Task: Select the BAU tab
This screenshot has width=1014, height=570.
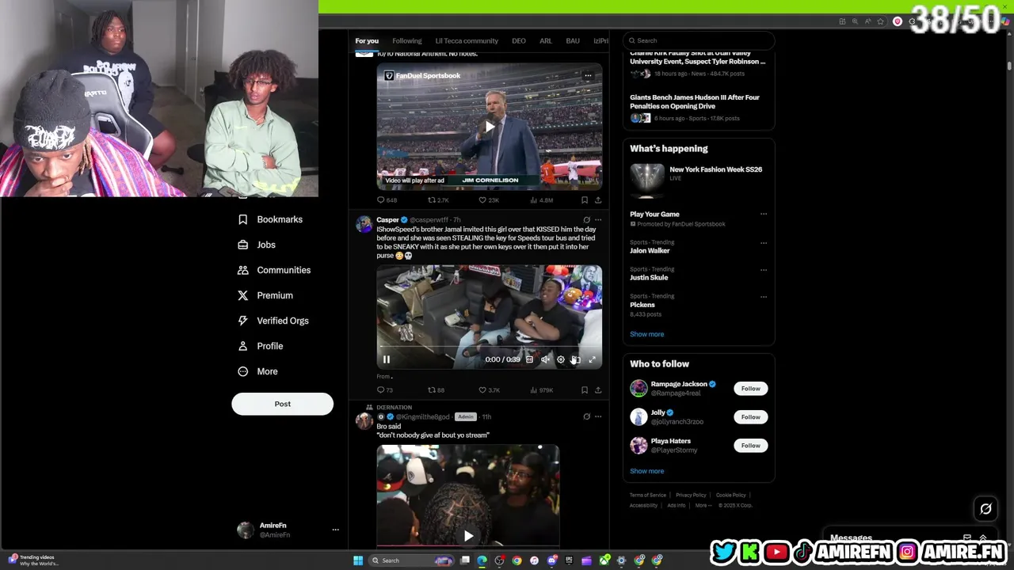Action: click(x=573, y=40)
